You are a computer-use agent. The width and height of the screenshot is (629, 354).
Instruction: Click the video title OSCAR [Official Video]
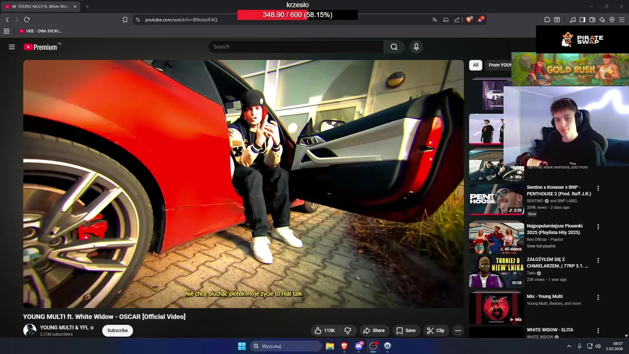click(x=104, y=317)
